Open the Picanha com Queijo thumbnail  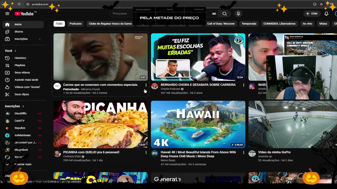(101, 124)
